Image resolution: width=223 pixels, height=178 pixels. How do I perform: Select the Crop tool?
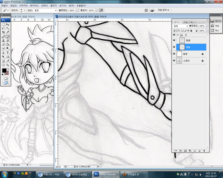[x=3, y=33]
